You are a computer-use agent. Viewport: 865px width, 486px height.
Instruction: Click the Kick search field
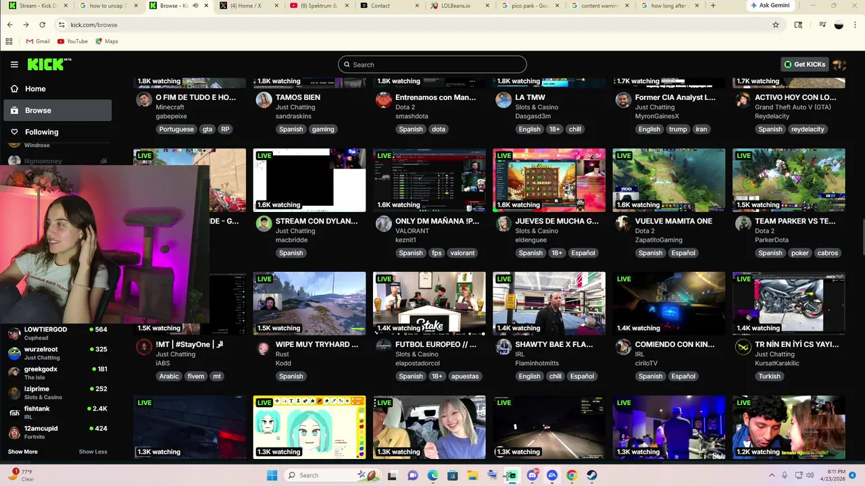[432, 65]
